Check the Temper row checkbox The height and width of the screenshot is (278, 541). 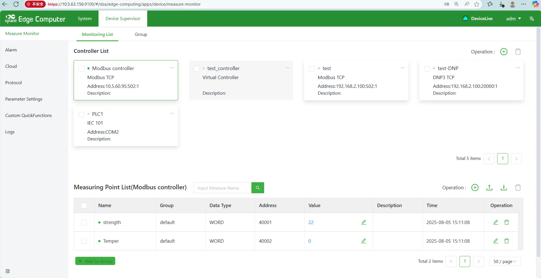pyautogui.click(x=84, y=241)
